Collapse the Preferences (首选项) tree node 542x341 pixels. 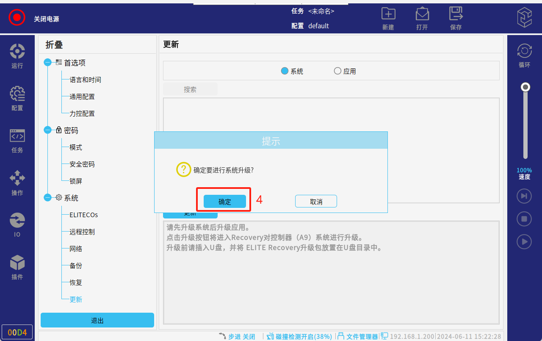[x=47, y=63]
